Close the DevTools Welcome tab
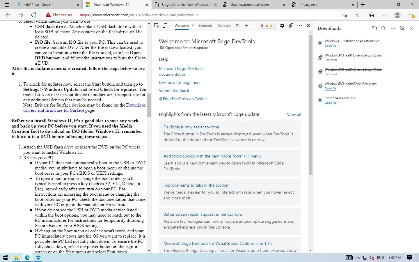The height and width of the screenshot is (262, 419). (x=193, y=25)
